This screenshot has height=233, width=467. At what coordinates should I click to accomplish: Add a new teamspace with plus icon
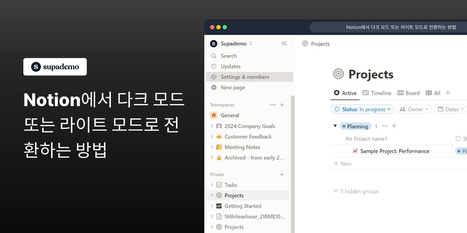[x=282, y=105]
